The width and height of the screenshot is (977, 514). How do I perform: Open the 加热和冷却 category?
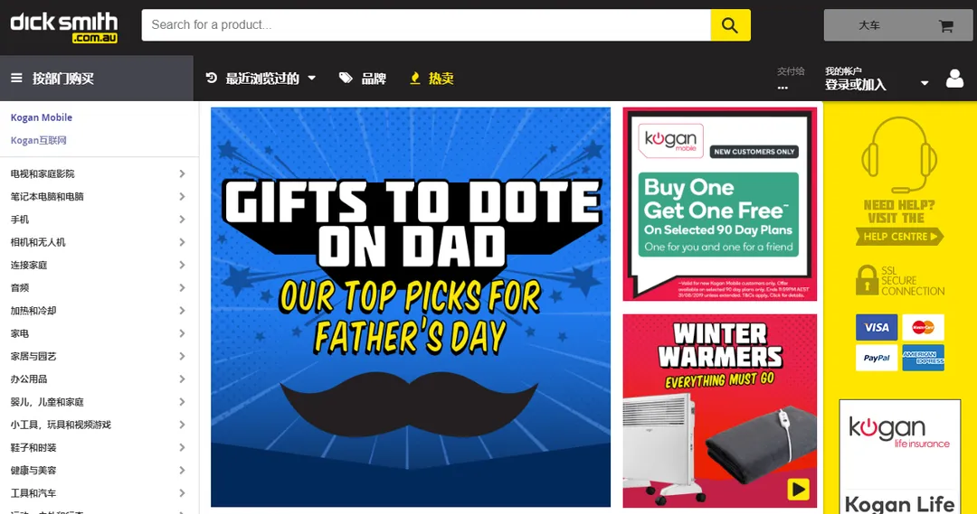click(33, 311)
